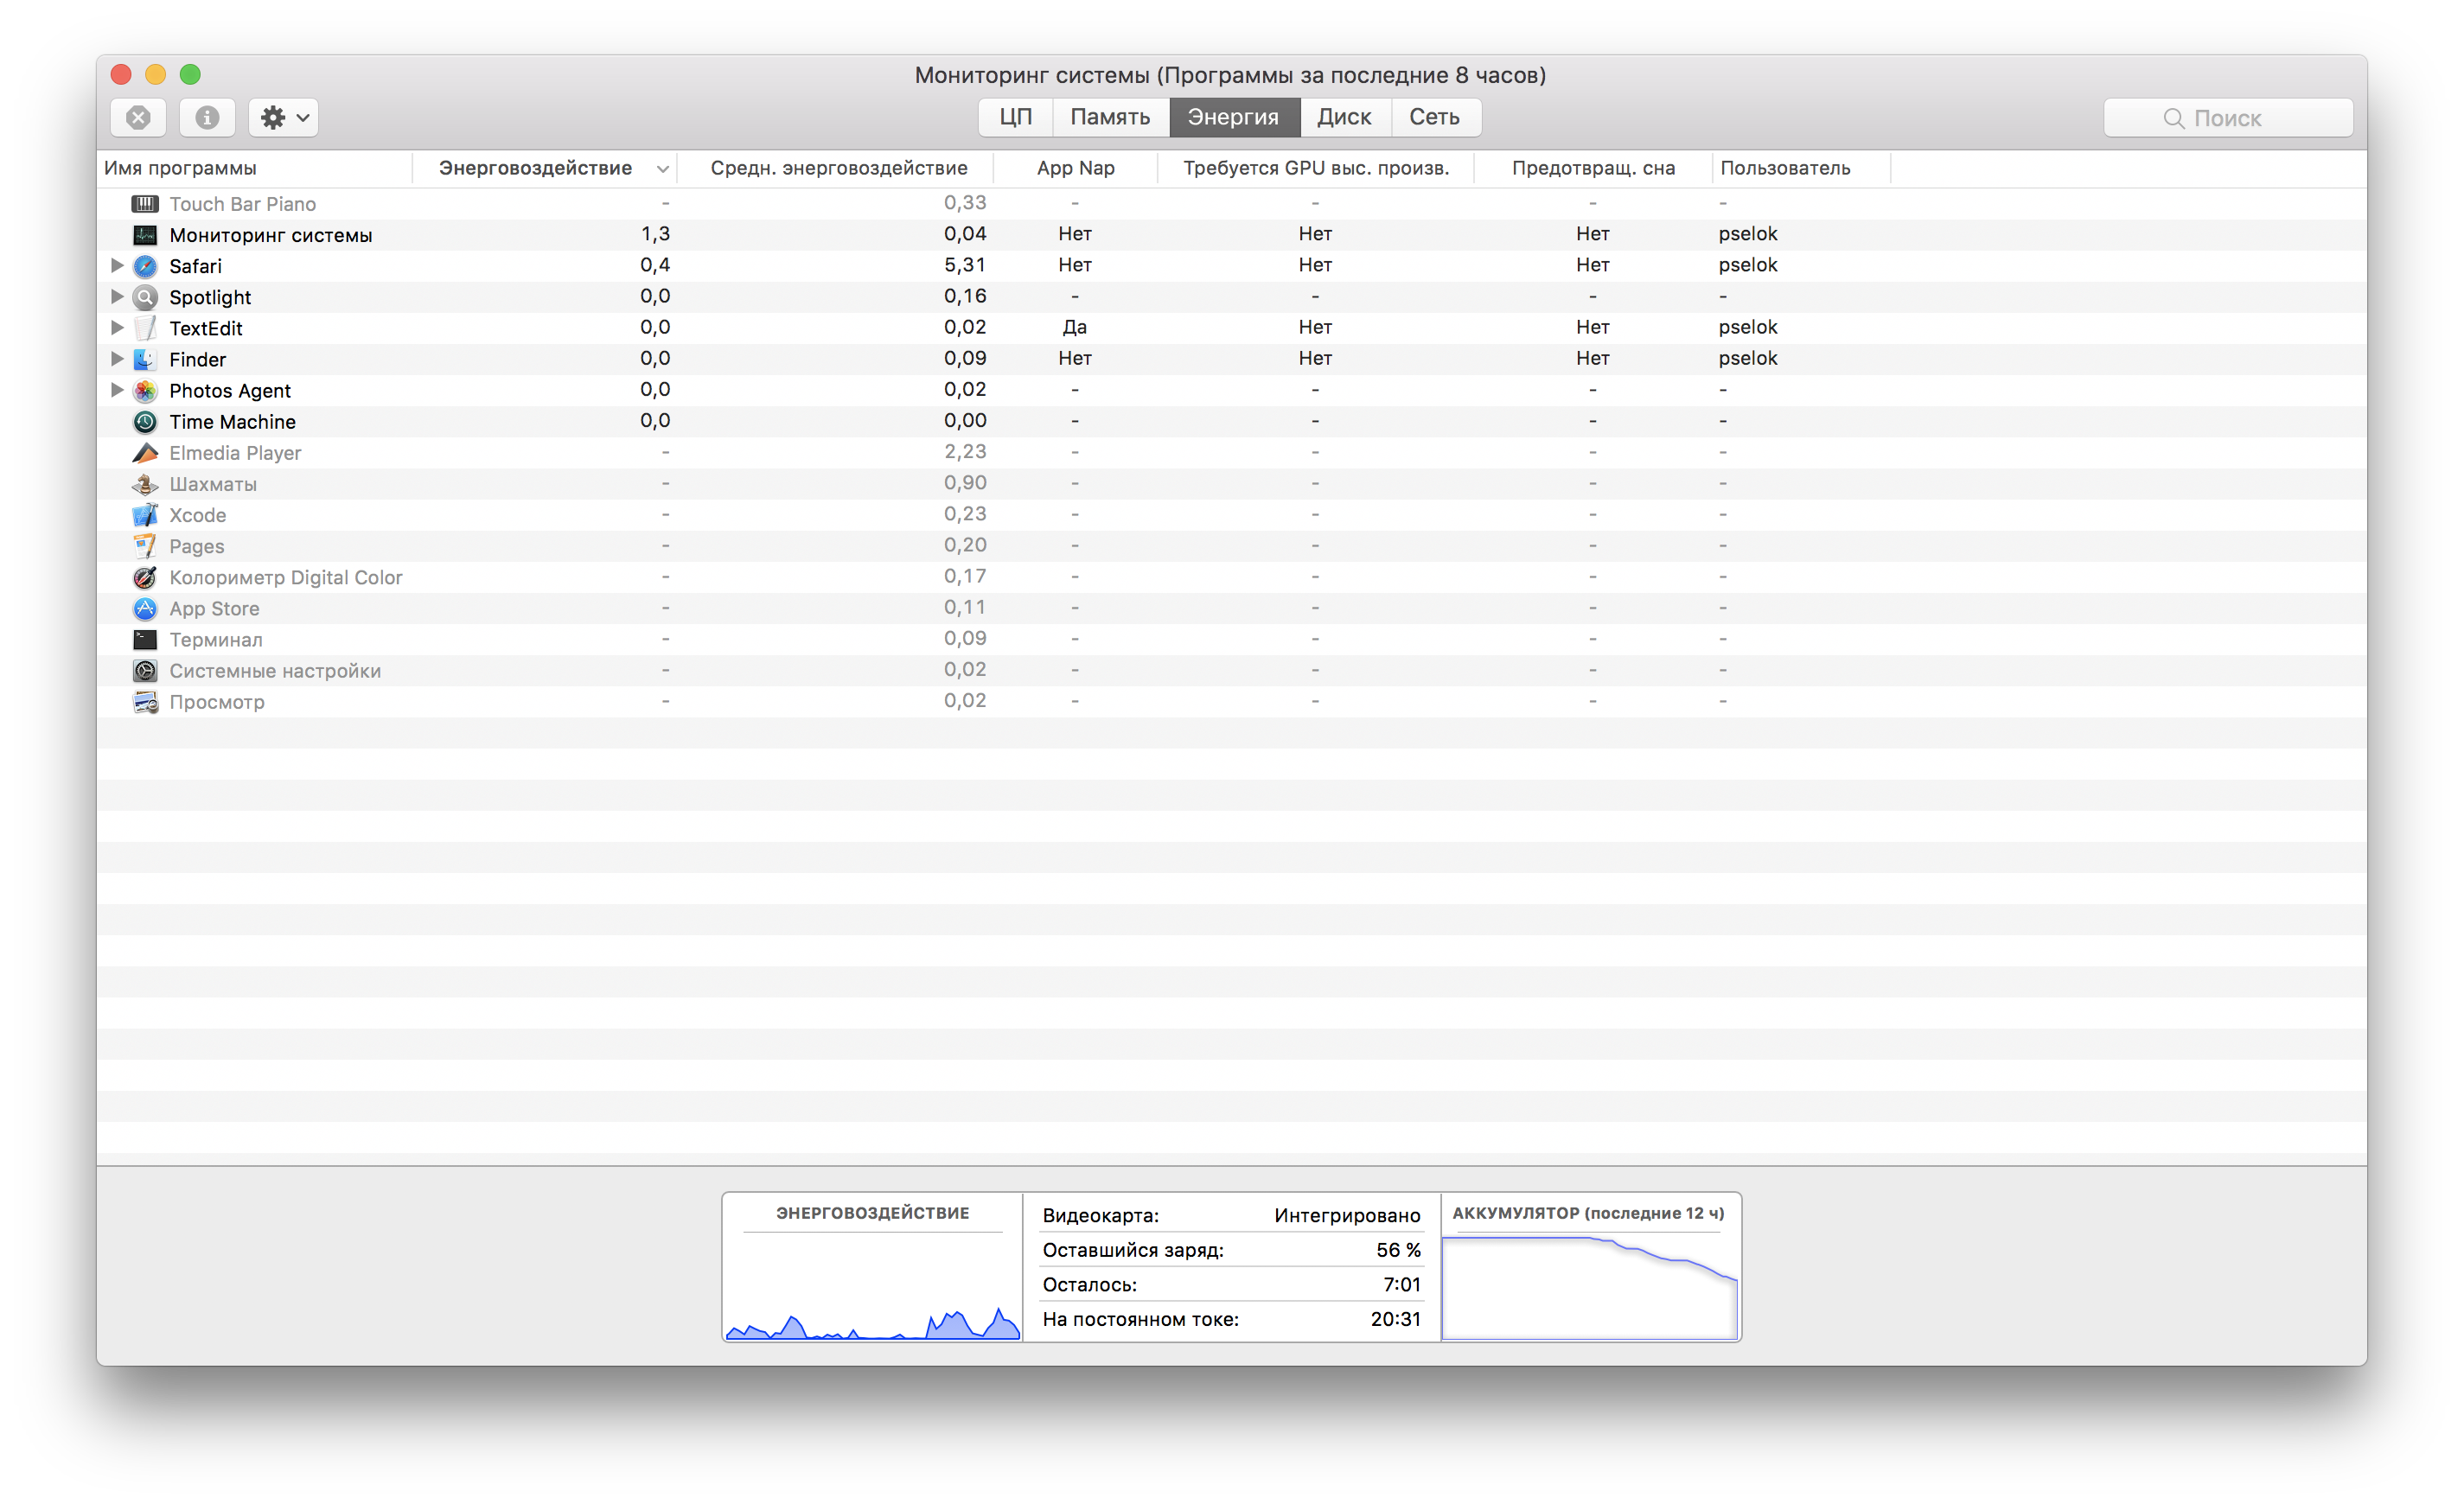Open process info with the i icon
The width and height of the screenshot is (2464, 1504).
[x=207, y=118]
